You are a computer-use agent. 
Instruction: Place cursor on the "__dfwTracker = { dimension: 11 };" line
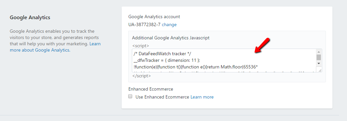coord(167,60)
